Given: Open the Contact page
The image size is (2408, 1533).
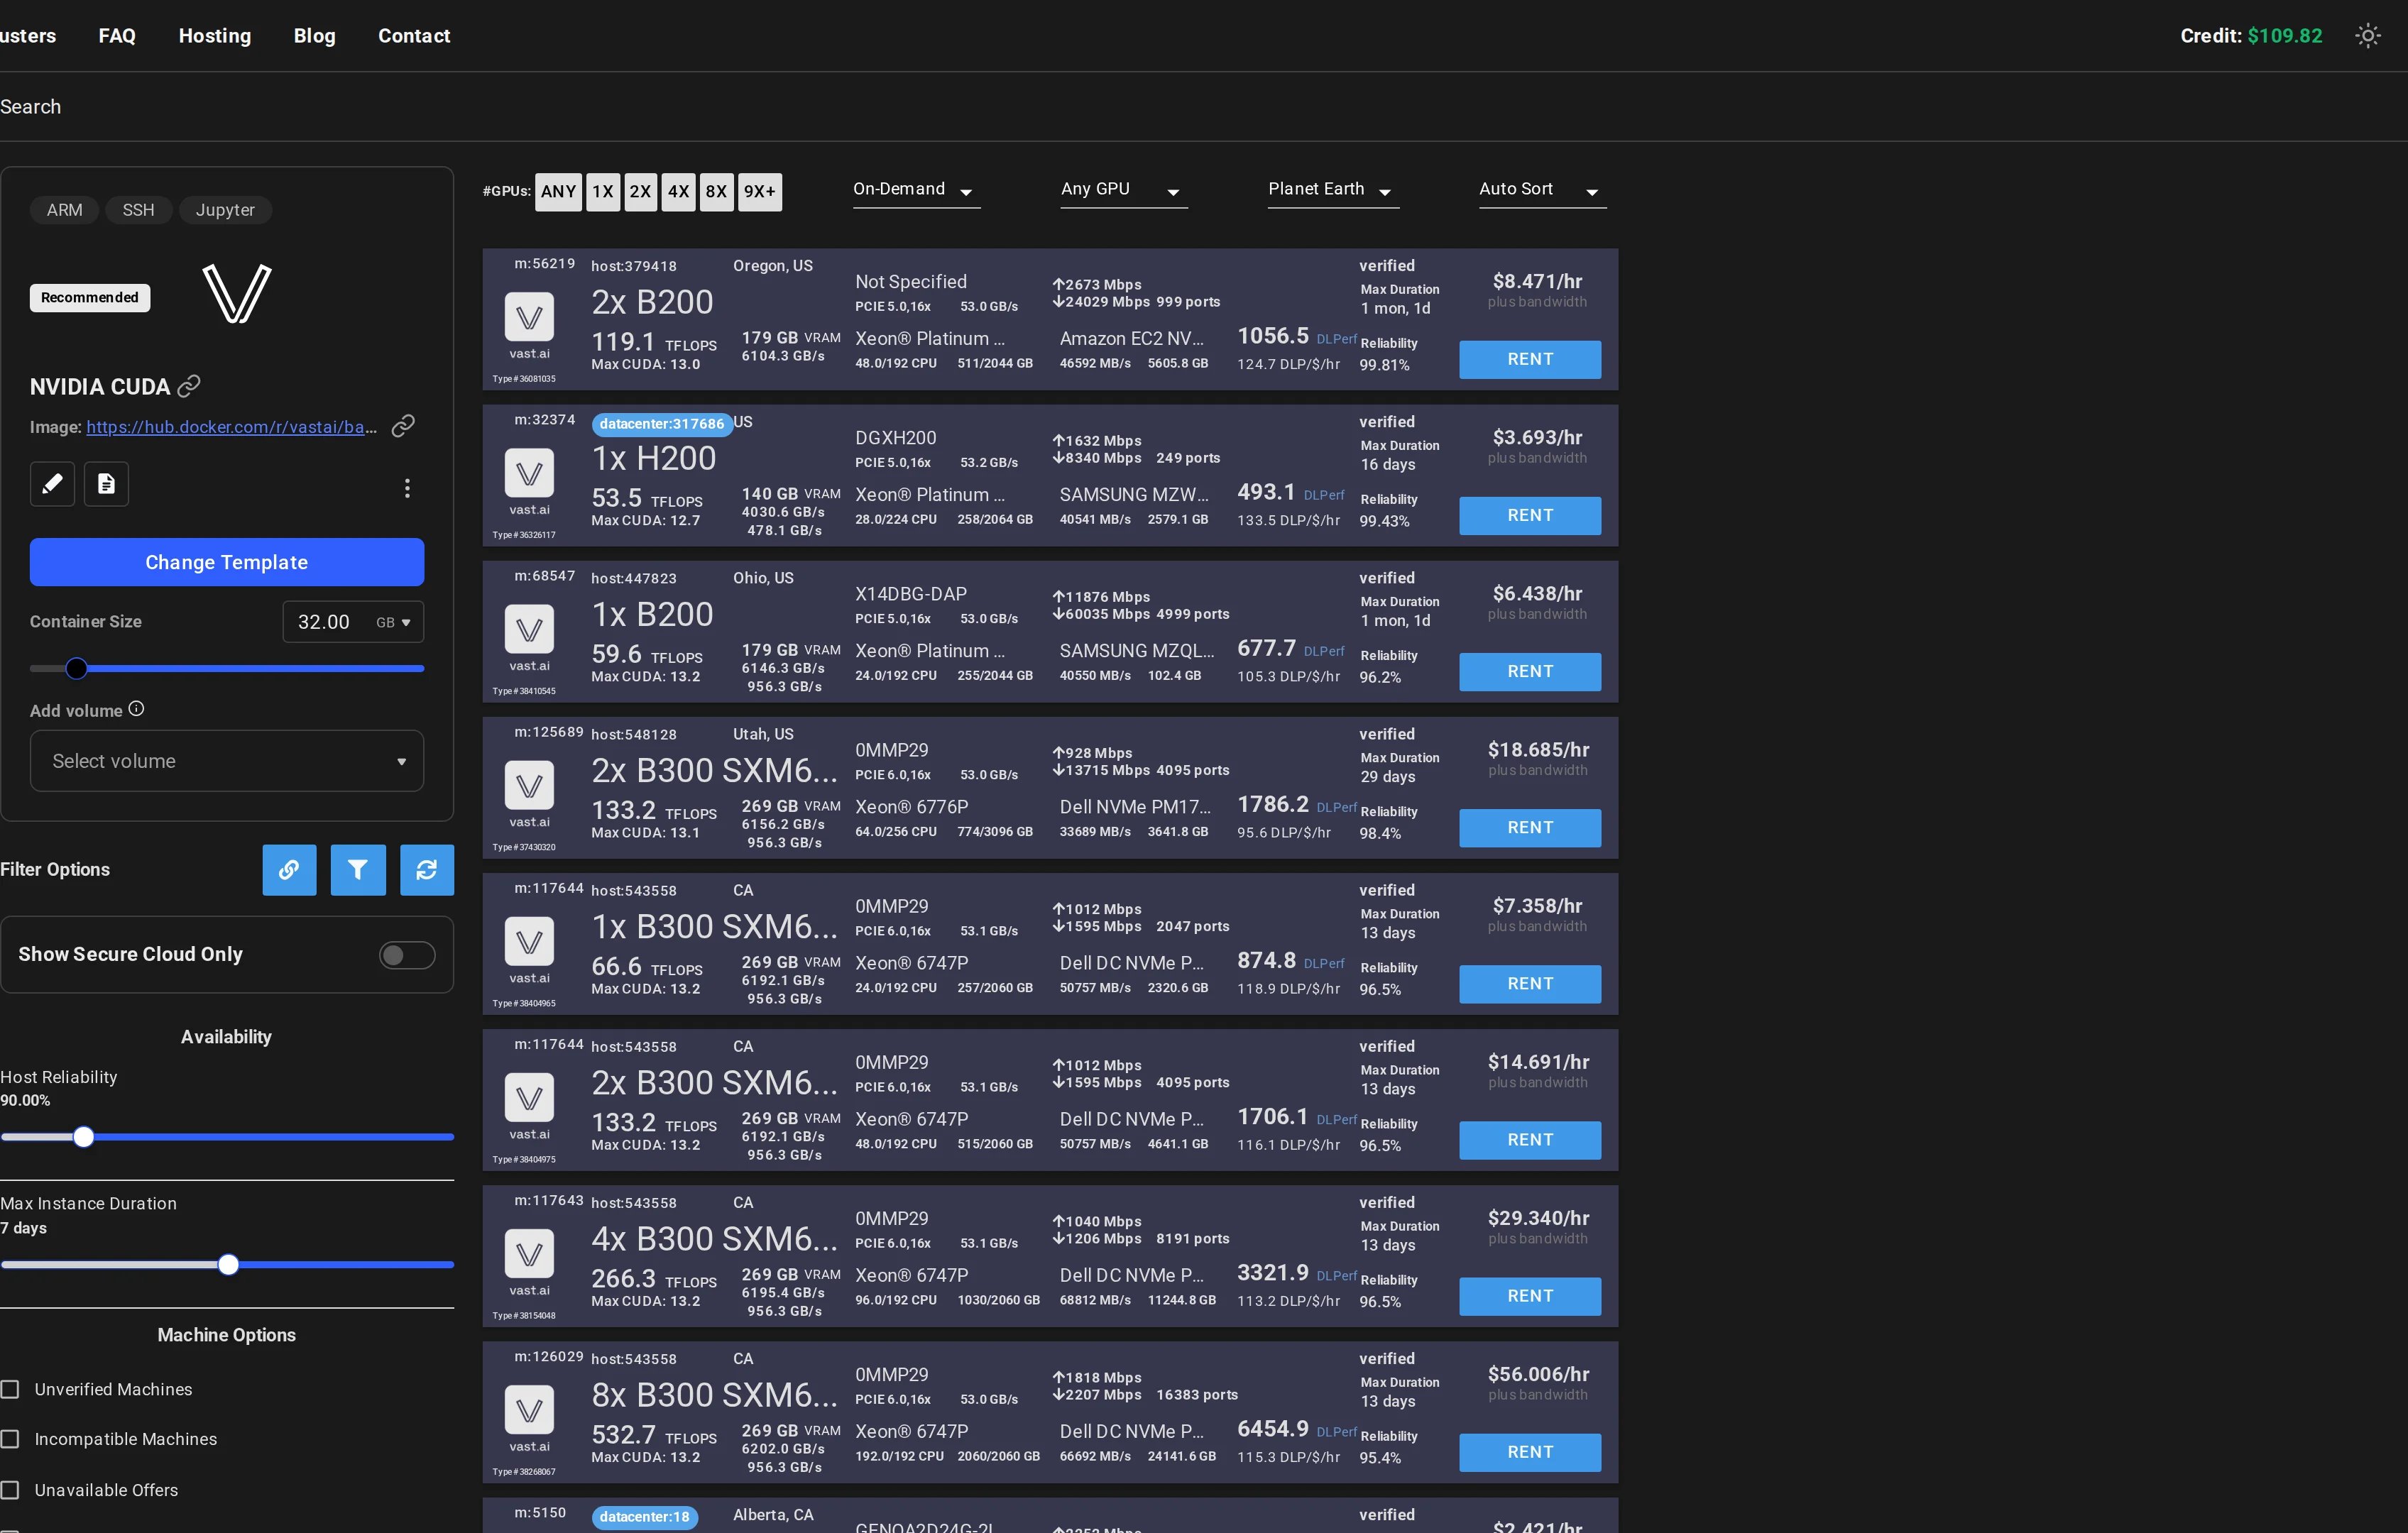Looking at the screenshot, I should 414,36.
